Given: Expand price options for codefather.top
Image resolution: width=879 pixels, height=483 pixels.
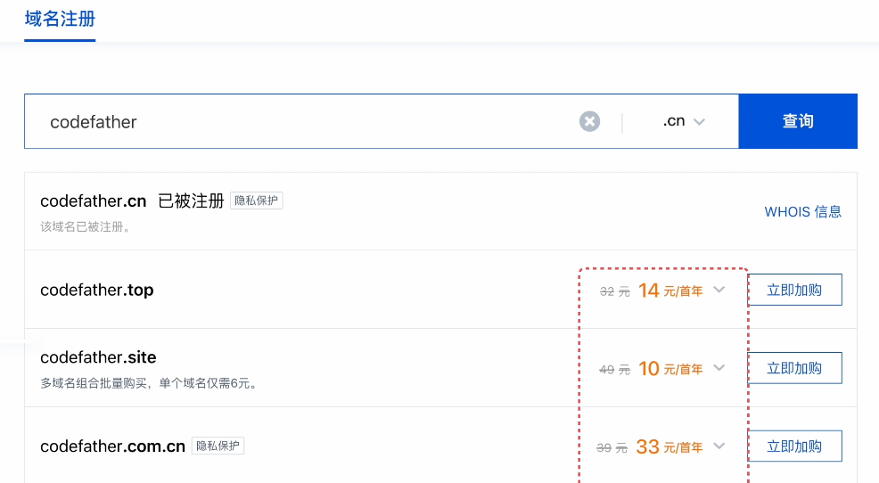Looking at the screenshot, I should [720, 290].
